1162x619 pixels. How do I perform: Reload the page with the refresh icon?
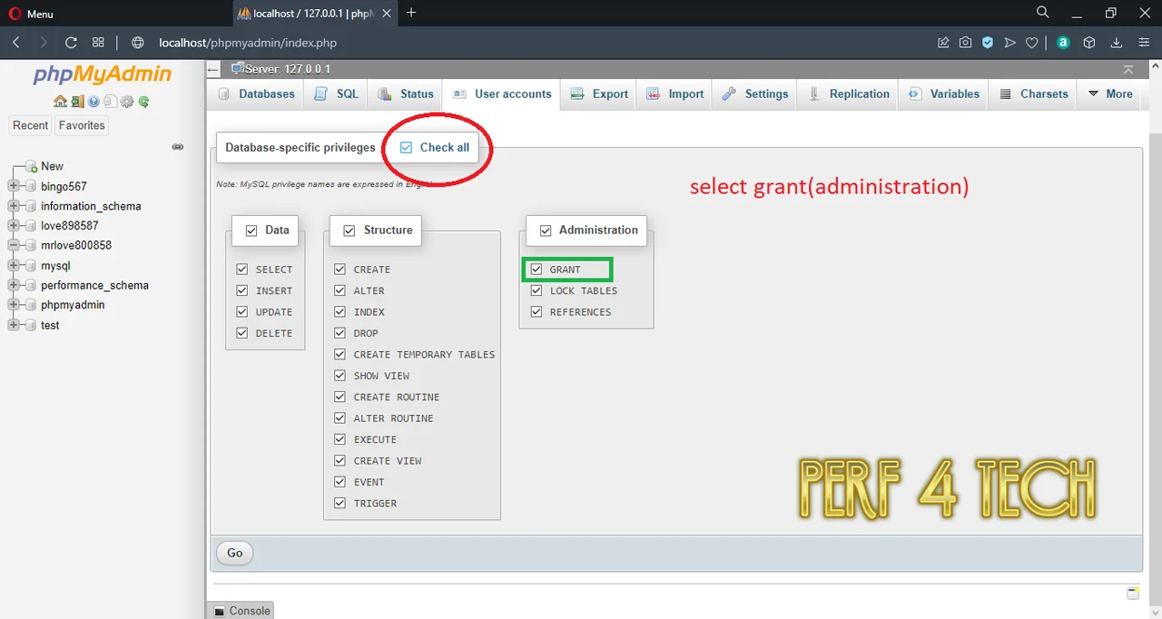coord(71,43)
